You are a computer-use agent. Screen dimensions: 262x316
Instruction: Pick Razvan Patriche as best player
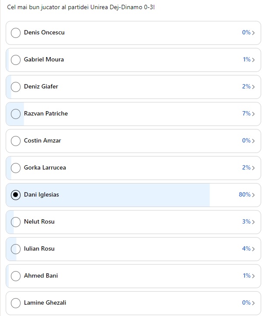[16, 114]
